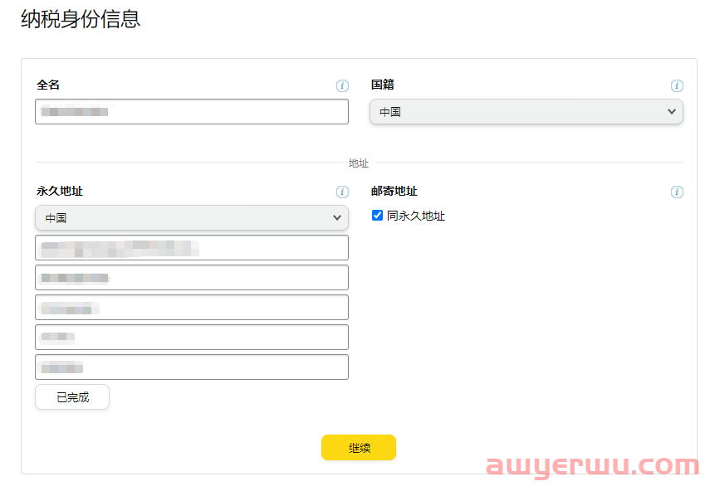Expand the 永久地址 country dropdown

click(x=191, y=217)
